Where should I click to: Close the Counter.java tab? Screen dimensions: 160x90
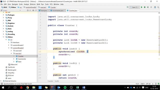point(78,10)
